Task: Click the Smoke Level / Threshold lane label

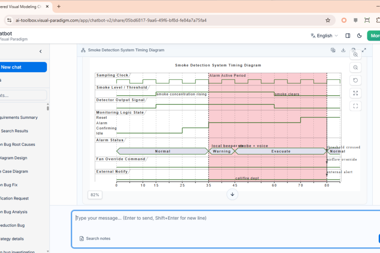Action: point(122,87)
